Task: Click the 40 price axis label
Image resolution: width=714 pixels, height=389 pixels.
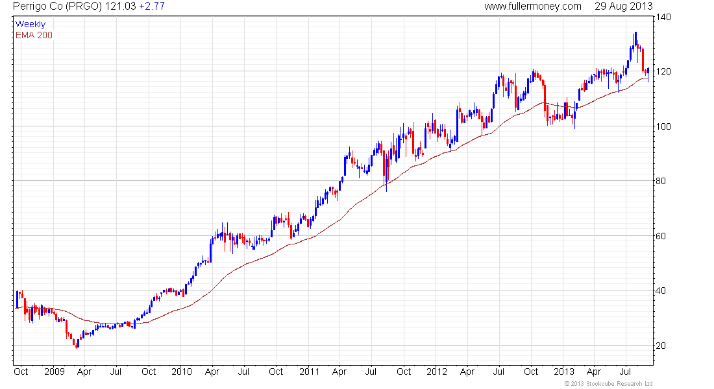Action: [660, 290]
